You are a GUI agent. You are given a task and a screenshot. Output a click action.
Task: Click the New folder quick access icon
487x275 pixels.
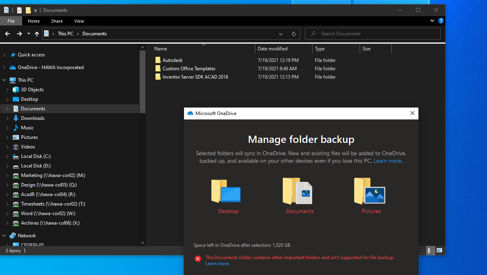pyautogui.click(x=28, y=10)
